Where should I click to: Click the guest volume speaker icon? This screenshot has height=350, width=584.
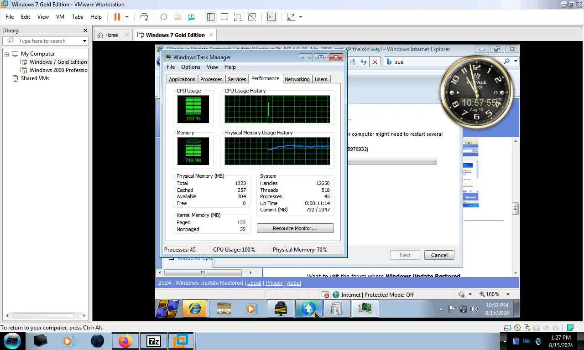tap(474, 309)
